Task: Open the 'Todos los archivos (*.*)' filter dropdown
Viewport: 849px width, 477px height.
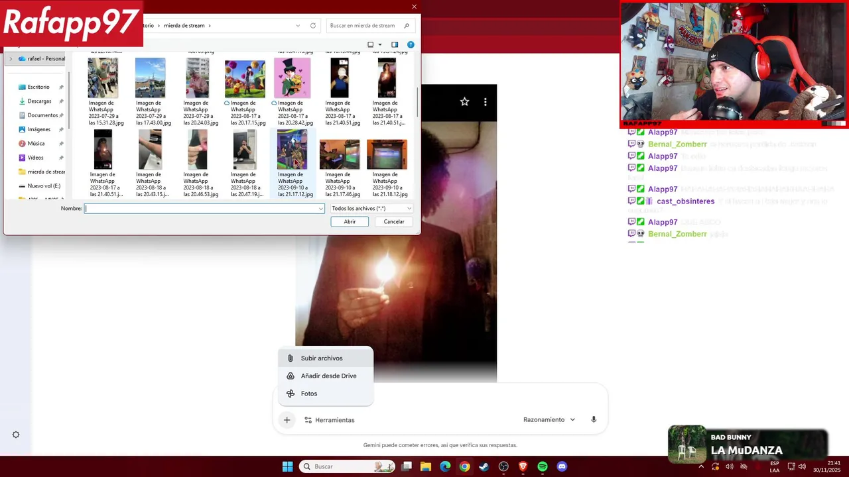Action: point(371,209)
